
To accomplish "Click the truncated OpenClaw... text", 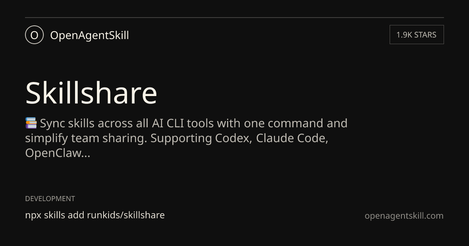I will 57,153.
